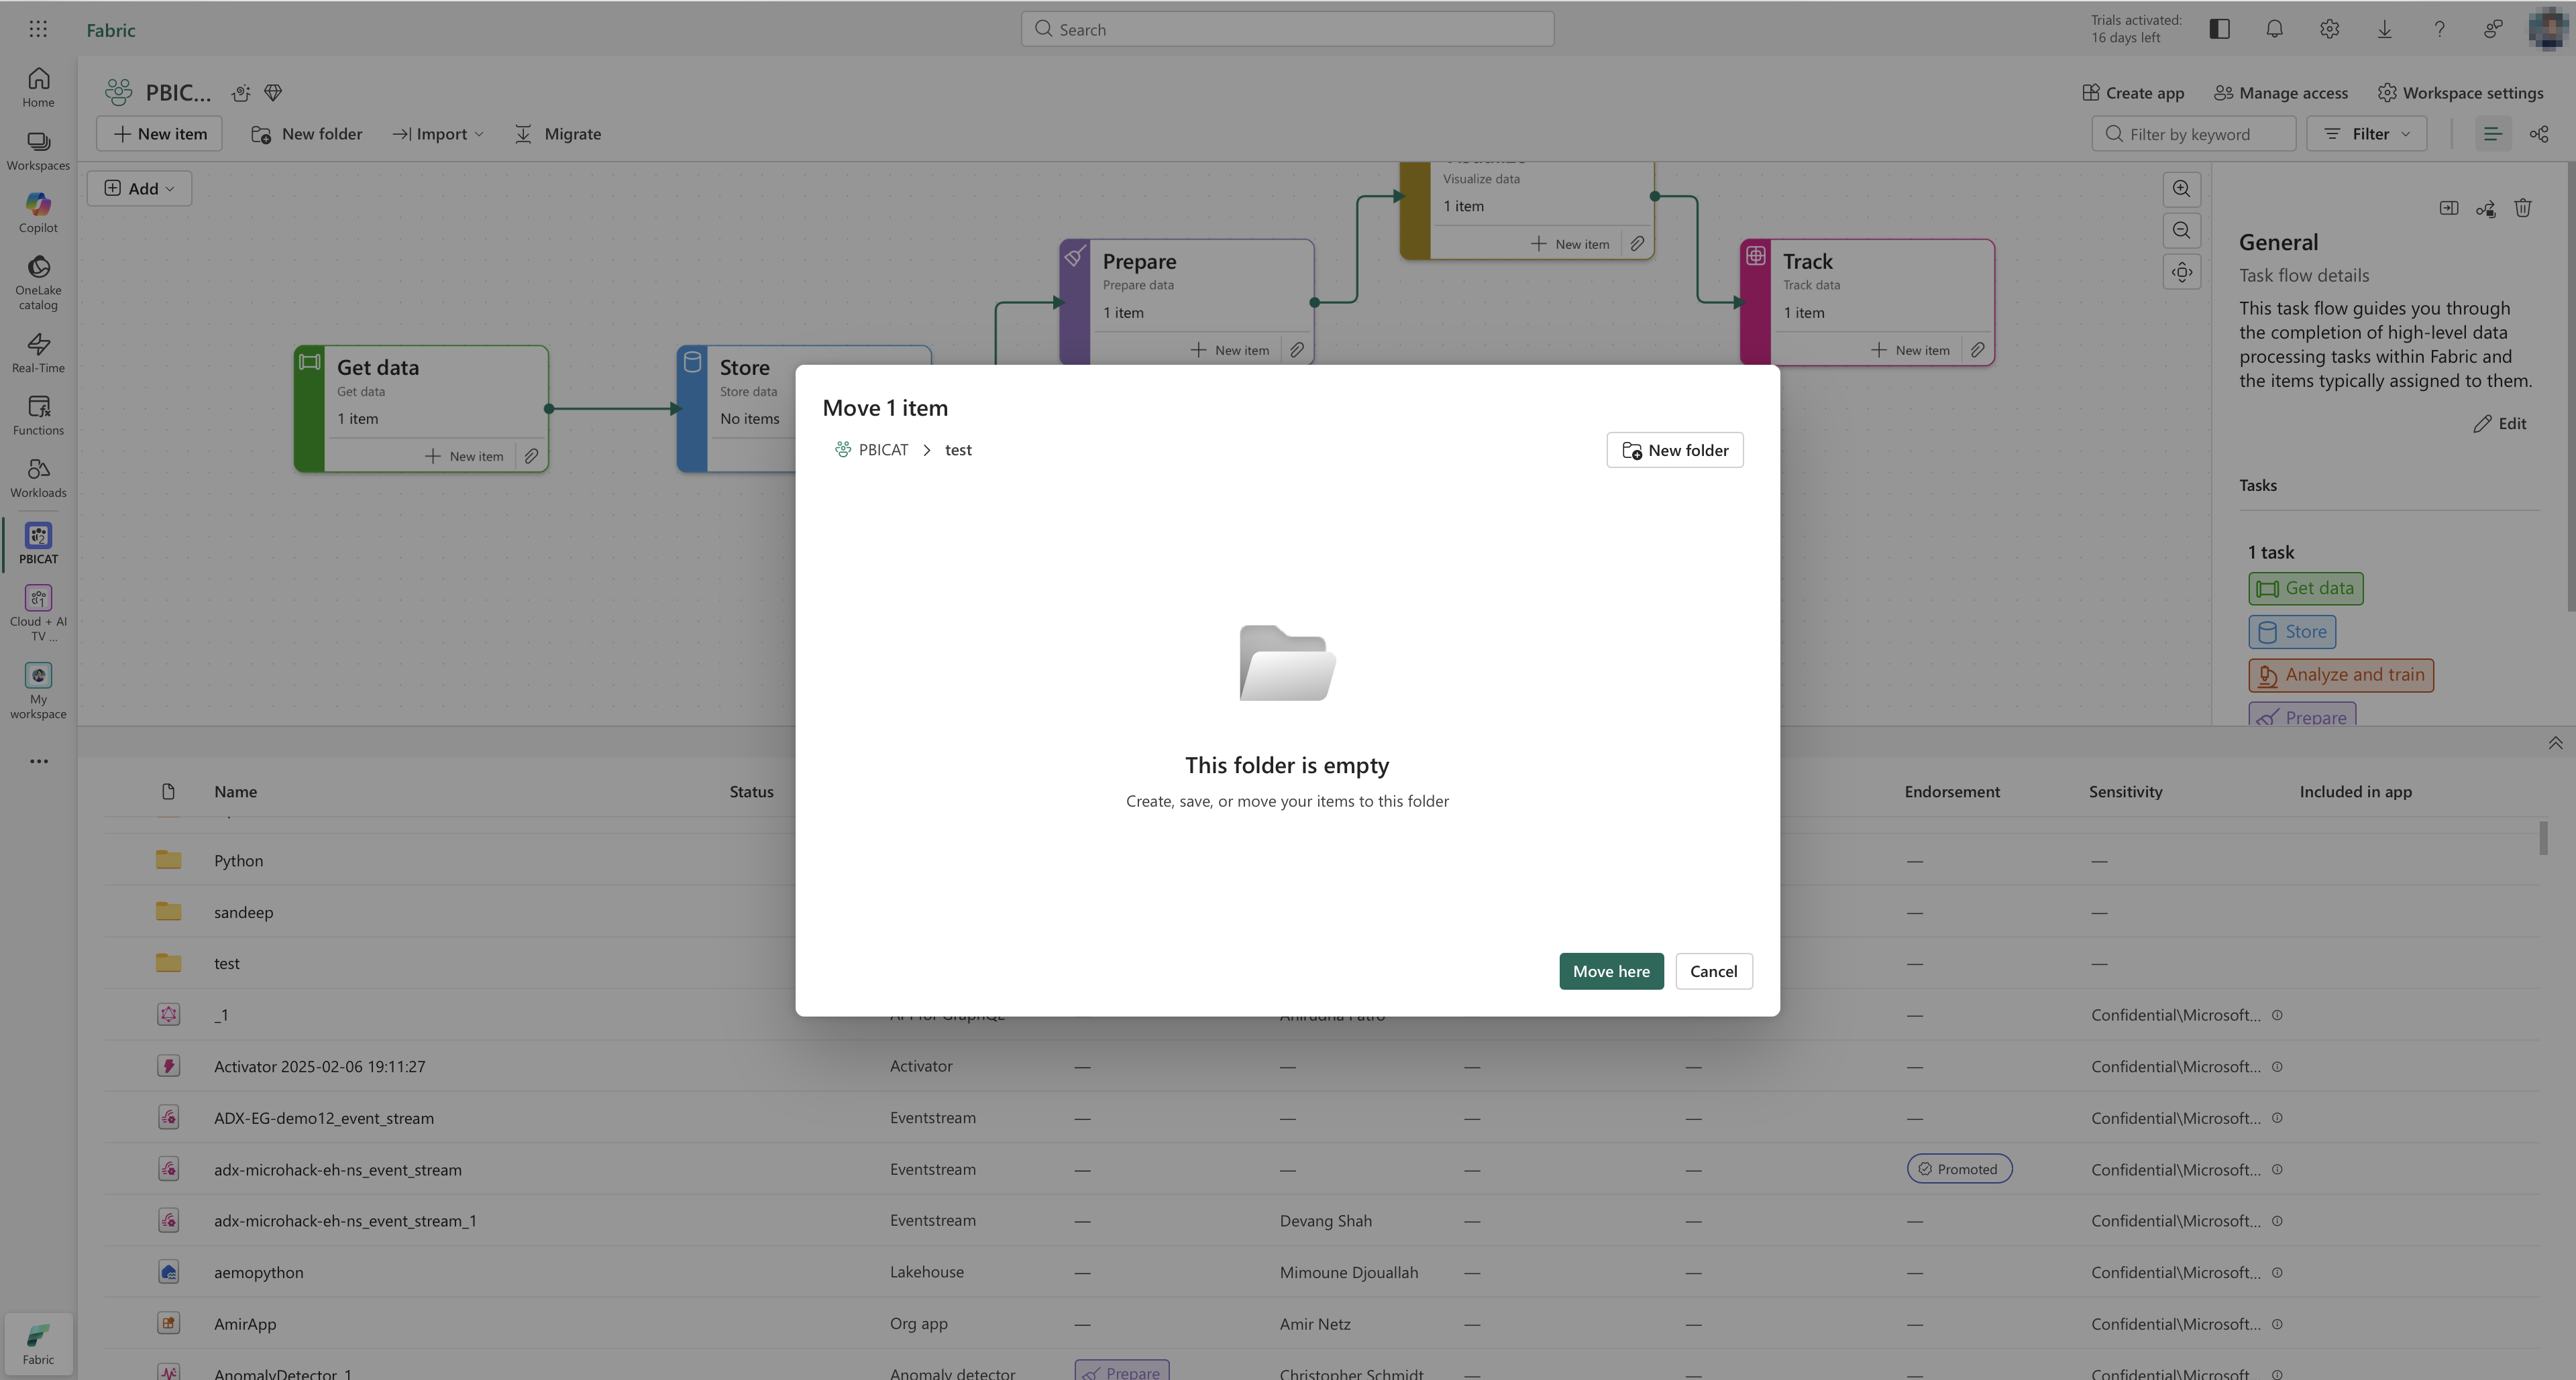Open settings gear in header
Screen dimensions: 2576x1380
pos(2329,29)
